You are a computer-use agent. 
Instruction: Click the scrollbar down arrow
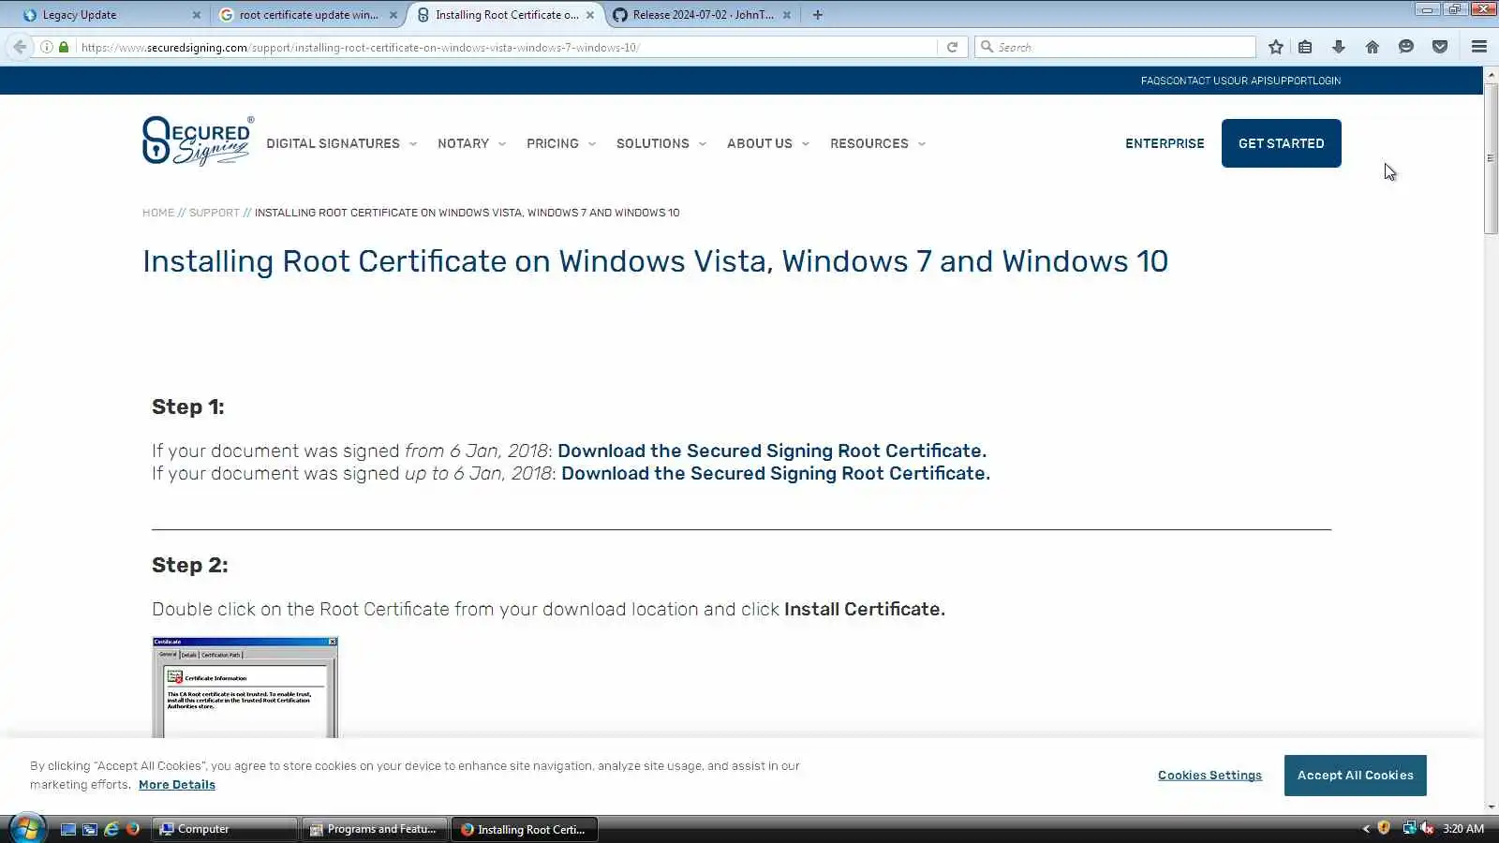(x=1491, y=806)
